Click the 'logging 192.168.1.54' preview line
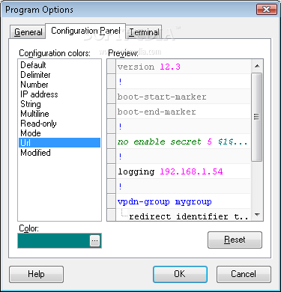 click(x=183, y=171)
